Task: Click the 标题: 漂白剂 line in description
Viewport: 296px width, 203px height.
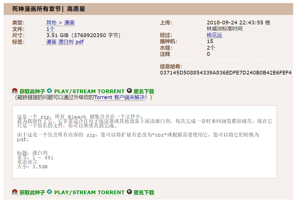Action: (x=32, y=153)
